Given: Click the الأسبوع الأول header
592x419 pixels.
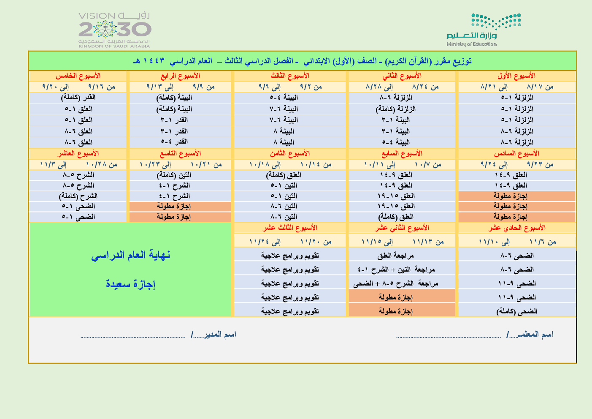Looking at the screenshot, I should click(516, 76).
